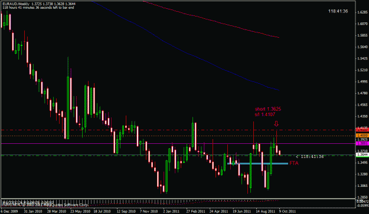Click the 'short 1.3625' annotation text
The image size is (369, 214).
tap(268, 109)
